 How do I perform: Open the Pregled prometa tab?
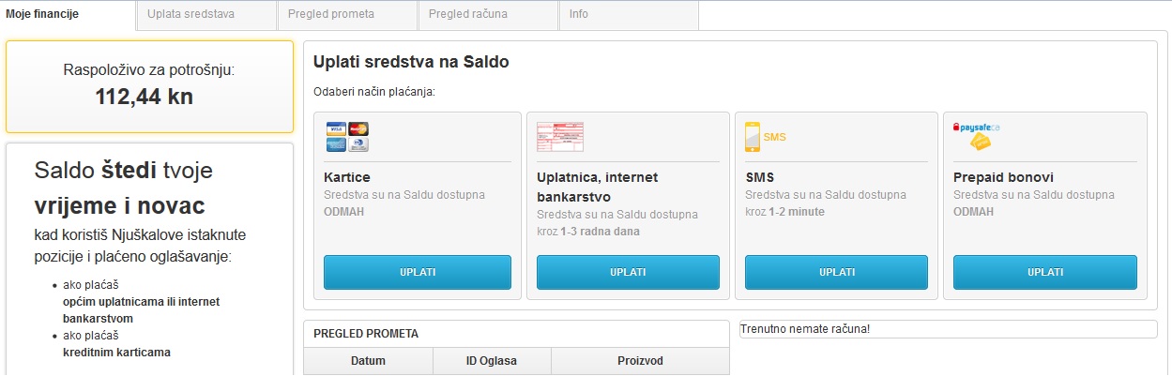coord(330,15)
